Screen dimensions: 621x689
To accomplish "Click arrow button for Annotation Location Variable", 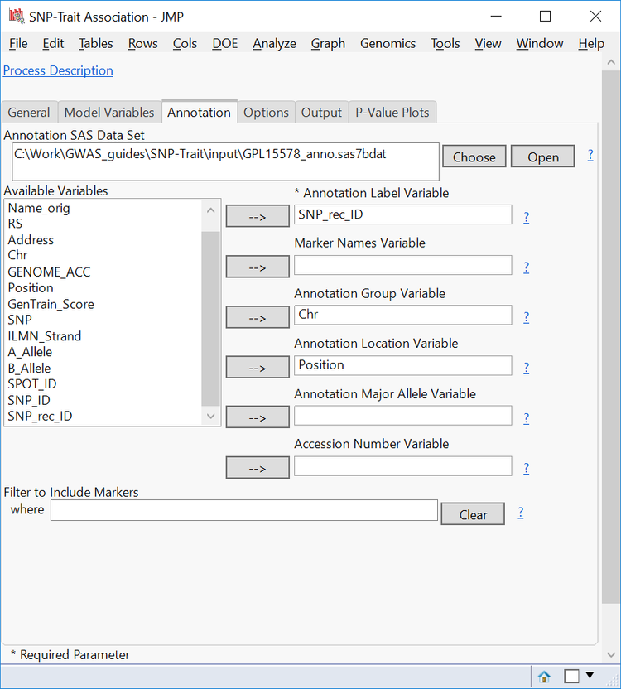I will click(x=258, y=368).
